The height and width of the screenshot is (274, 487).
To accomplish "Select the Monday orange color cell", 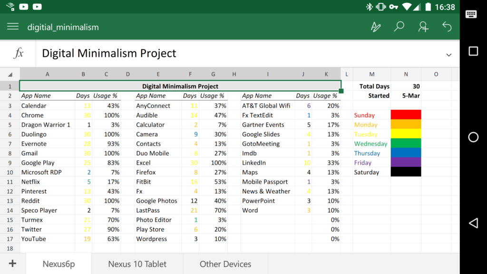I will click(406, 124).
